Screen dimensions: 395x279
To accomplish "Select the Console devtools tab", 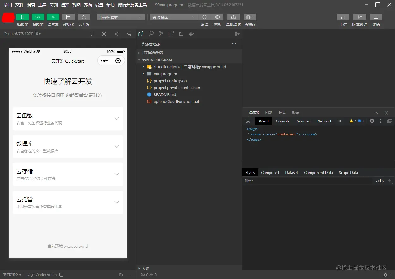I will pos(283,121).
